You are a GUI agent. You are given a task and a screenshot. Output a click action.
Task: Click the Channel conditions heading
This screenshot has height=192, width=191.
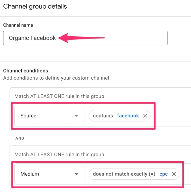26,71
